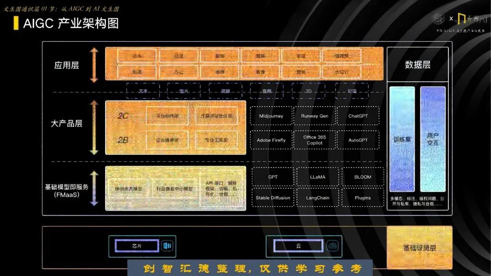
Task: Select the 行业垂直中小模型 box
Action: pos(175,189)
